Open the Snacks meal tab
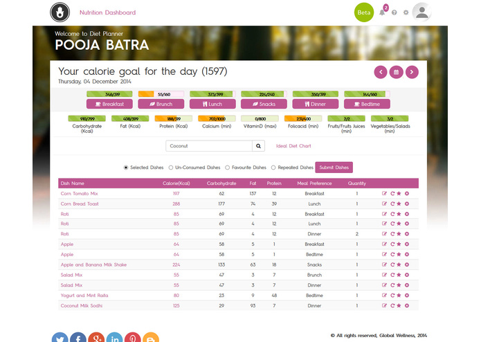 pyautogui.click(x=264, y=104)
